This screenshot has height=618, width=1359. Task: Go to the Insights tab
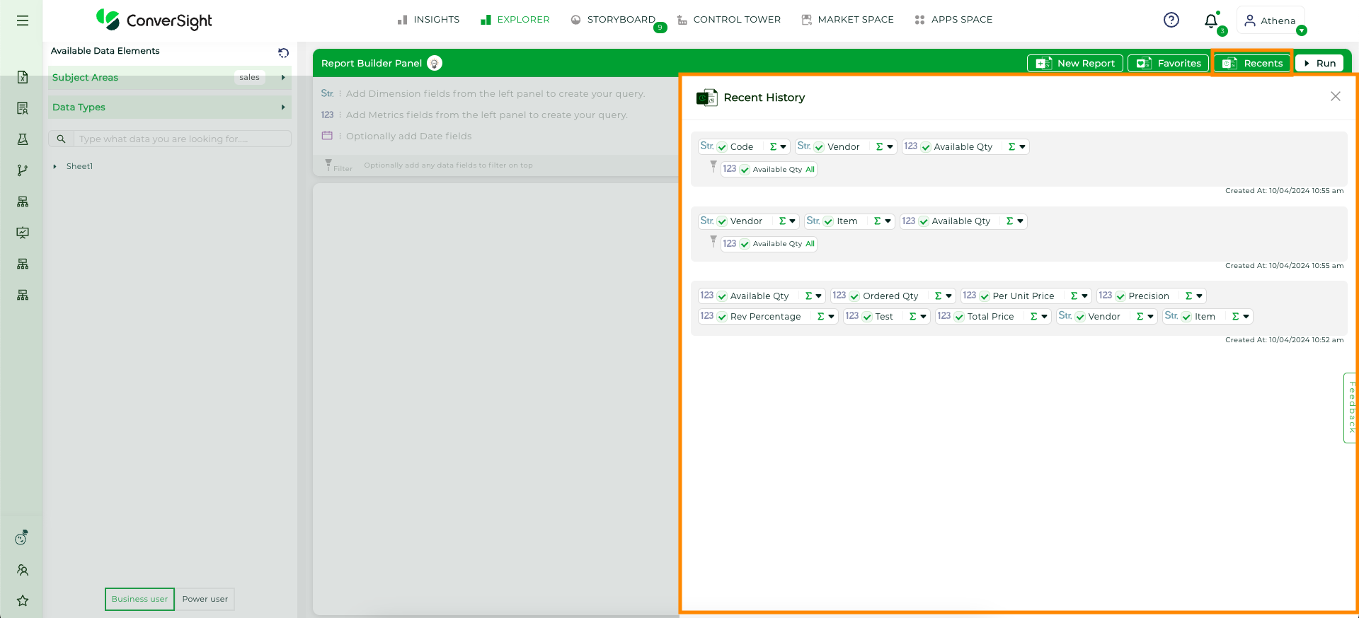[x=428, y=20]
